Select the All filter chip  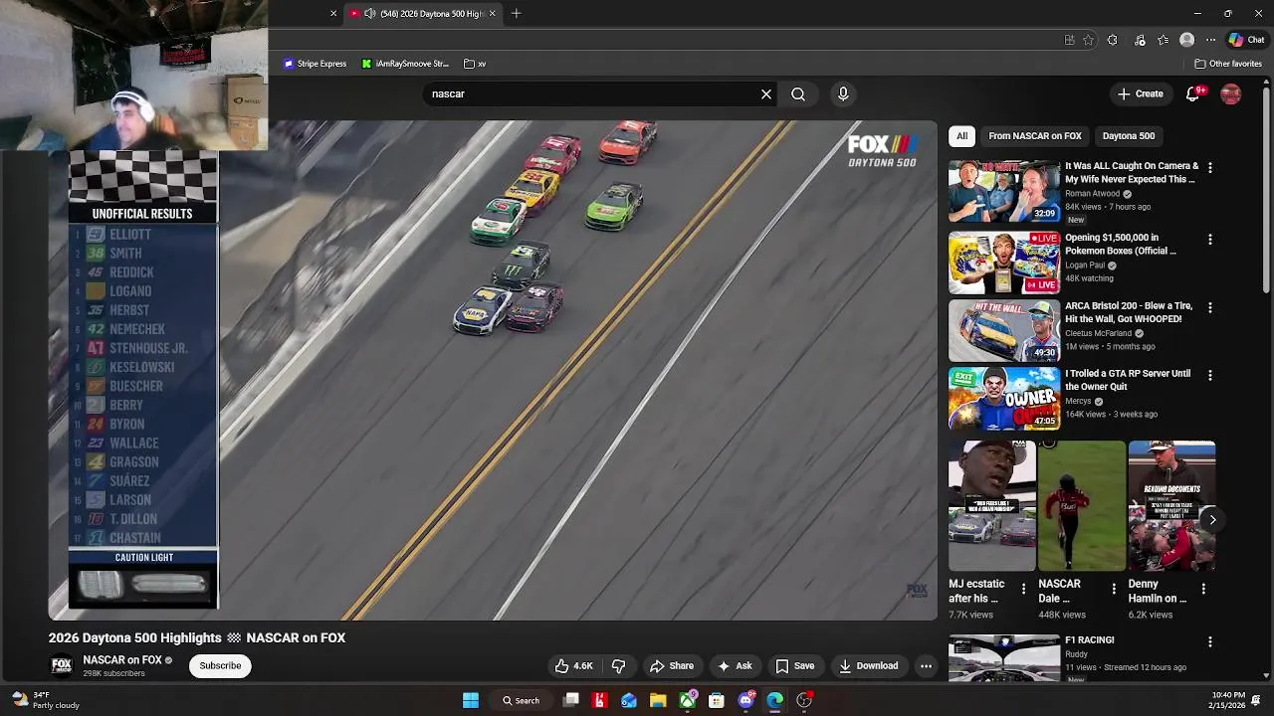click(961, 136)
